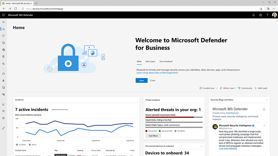Switch to Give feedback tab
The height and width of the screenshot is (156, 278).
pyautogui.click(x=166, y=62)
